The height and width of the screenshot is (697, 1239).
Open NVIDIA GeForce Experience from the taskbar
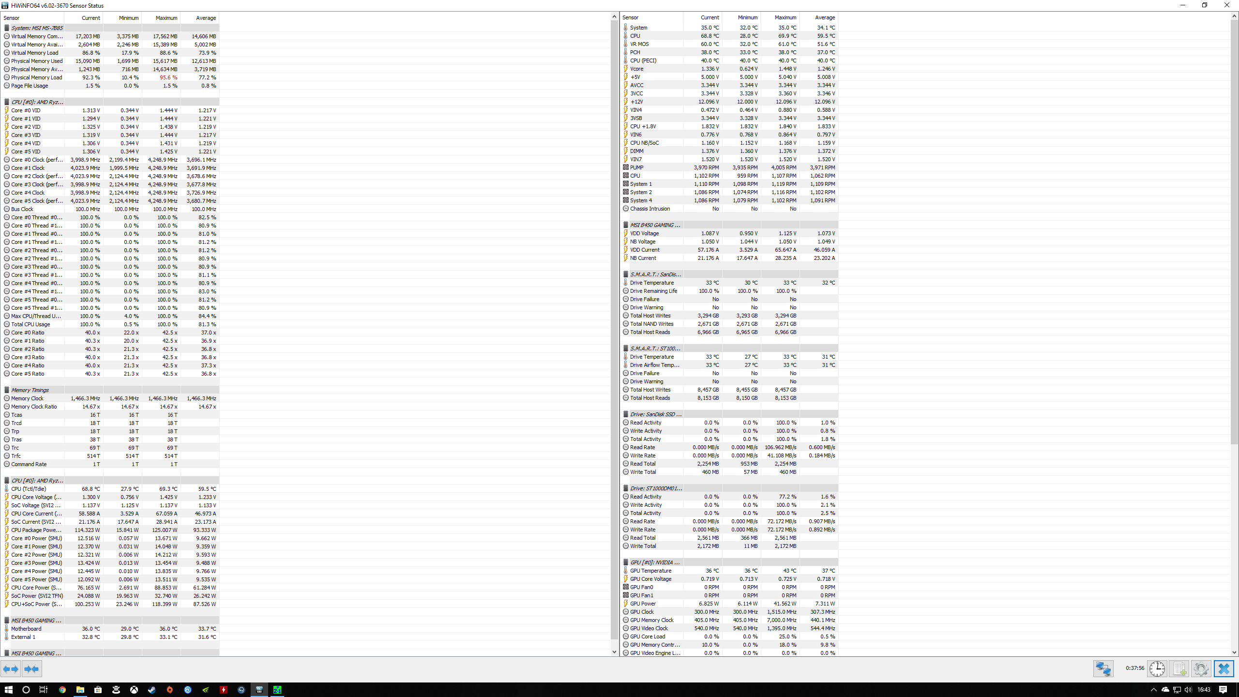point(205,689)
